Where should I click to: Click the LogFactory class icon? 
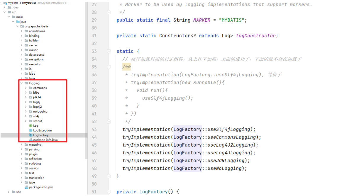31,135
